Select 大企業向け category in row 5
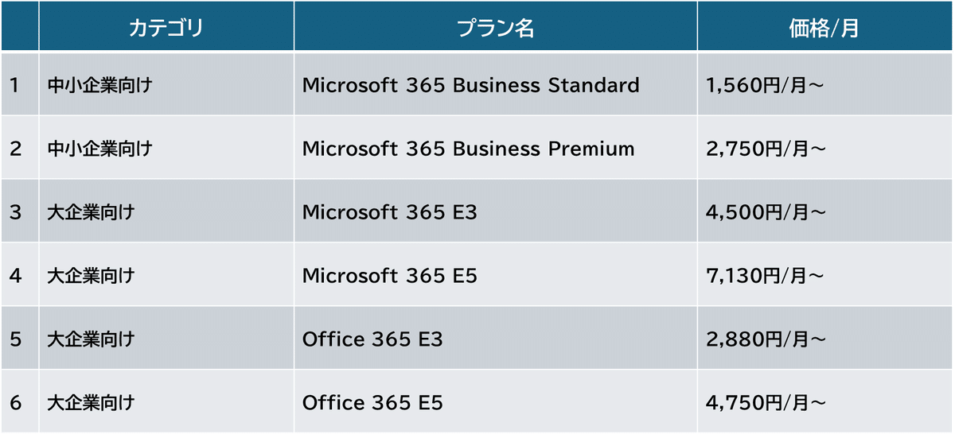The width and height of the screenshot is (955, 434). click(166, 339)
